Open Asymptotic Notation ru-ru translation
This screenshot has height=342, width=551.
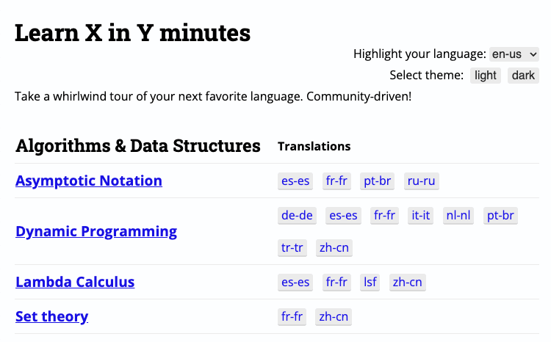pos(422,181)
